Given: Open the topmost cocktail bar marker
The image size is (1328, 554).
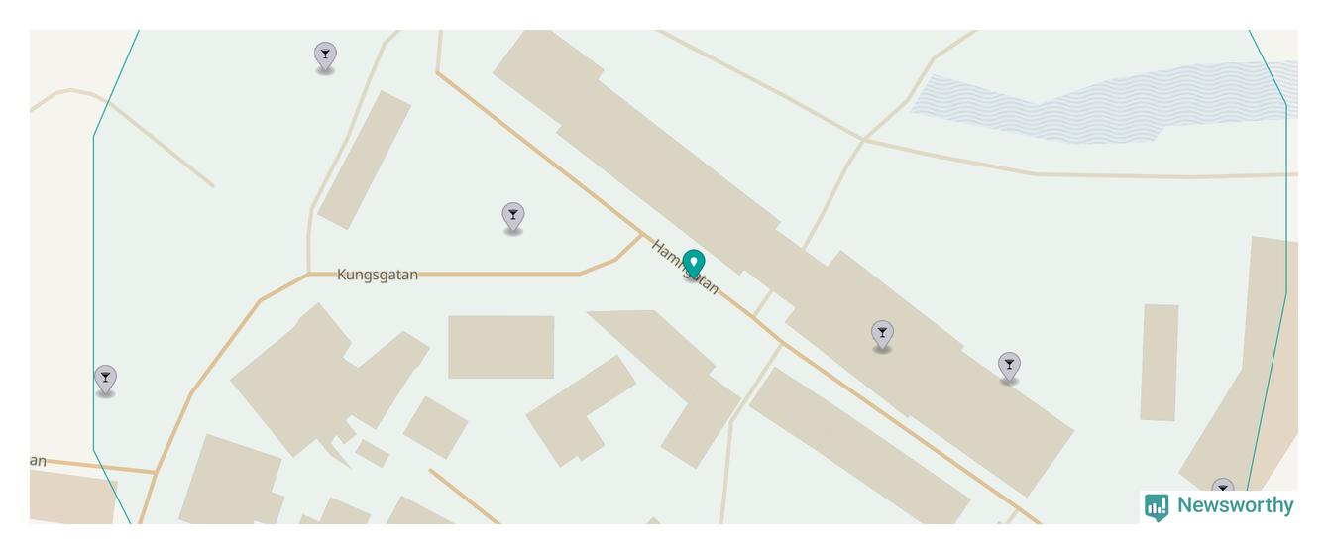Looking at the screenshot, I should (x=325, y=56).
